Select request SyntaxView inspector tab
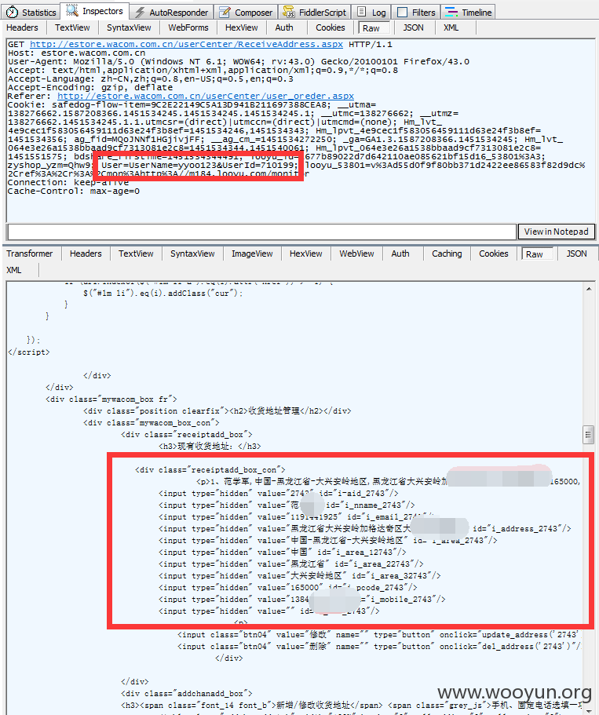 (129, 27)
